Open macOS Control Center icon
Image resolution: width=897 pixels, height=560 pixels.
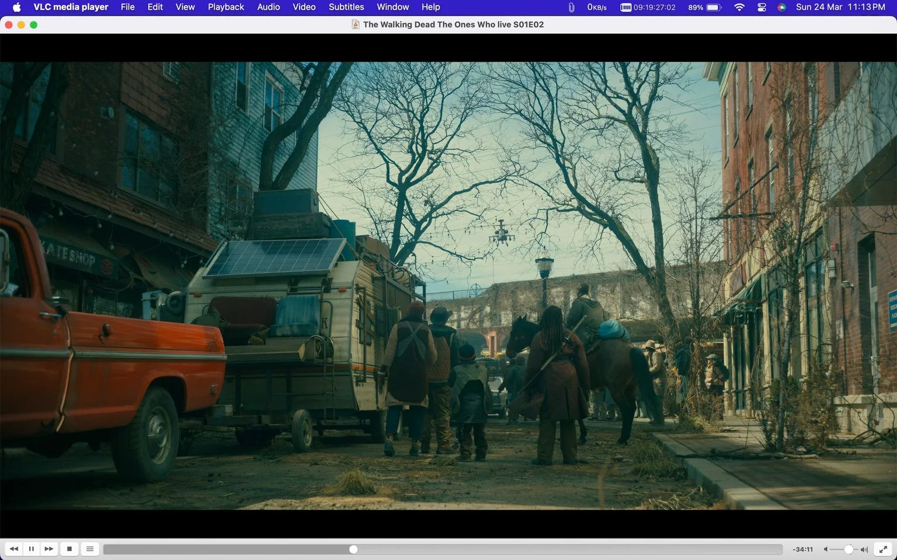762,7
